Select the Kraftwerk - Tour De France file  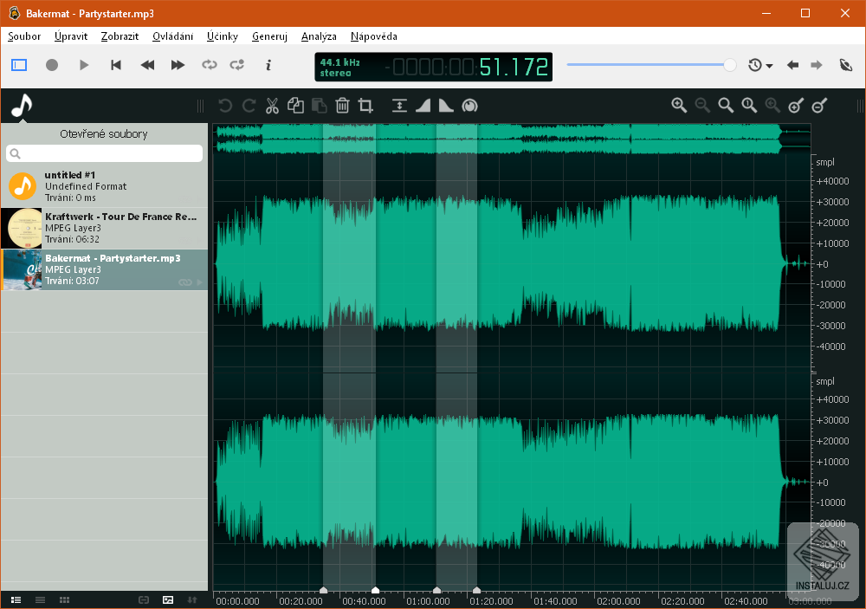click(104, 228)
